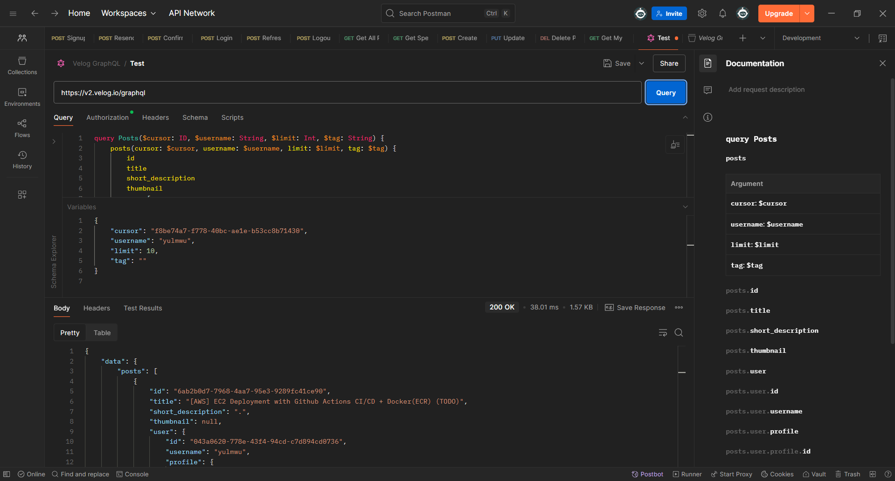This screenshot has height=481, width=895.
Task: Open the configure sidebar apps icon
Action: (22, 194)
